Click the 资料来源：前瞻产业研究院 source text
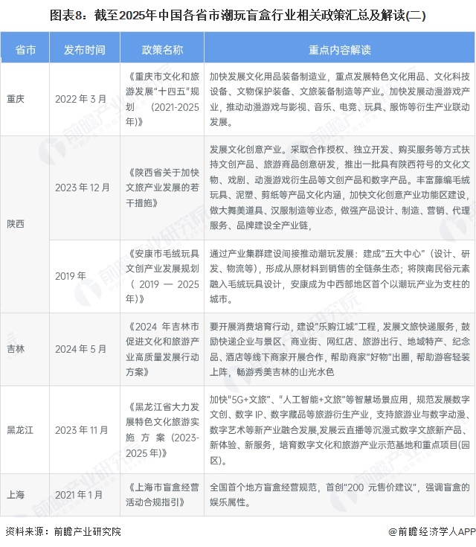476x547 pixels. [62, 531]
